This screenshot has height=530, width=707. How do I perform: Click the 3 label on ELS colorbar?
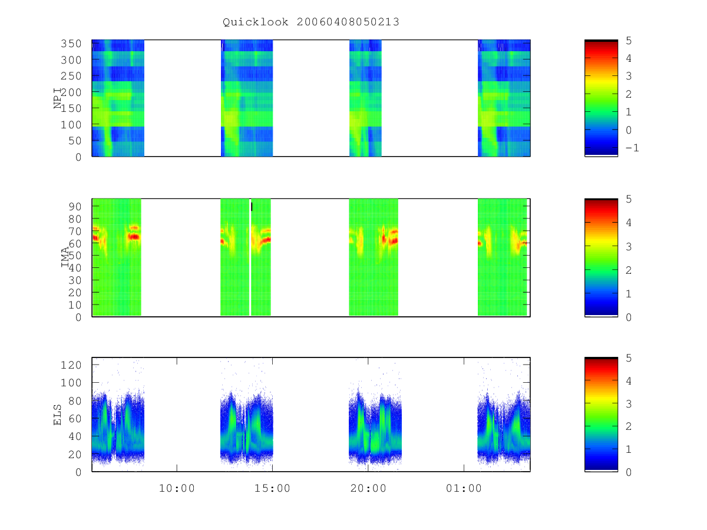click(x=628, y=403)
